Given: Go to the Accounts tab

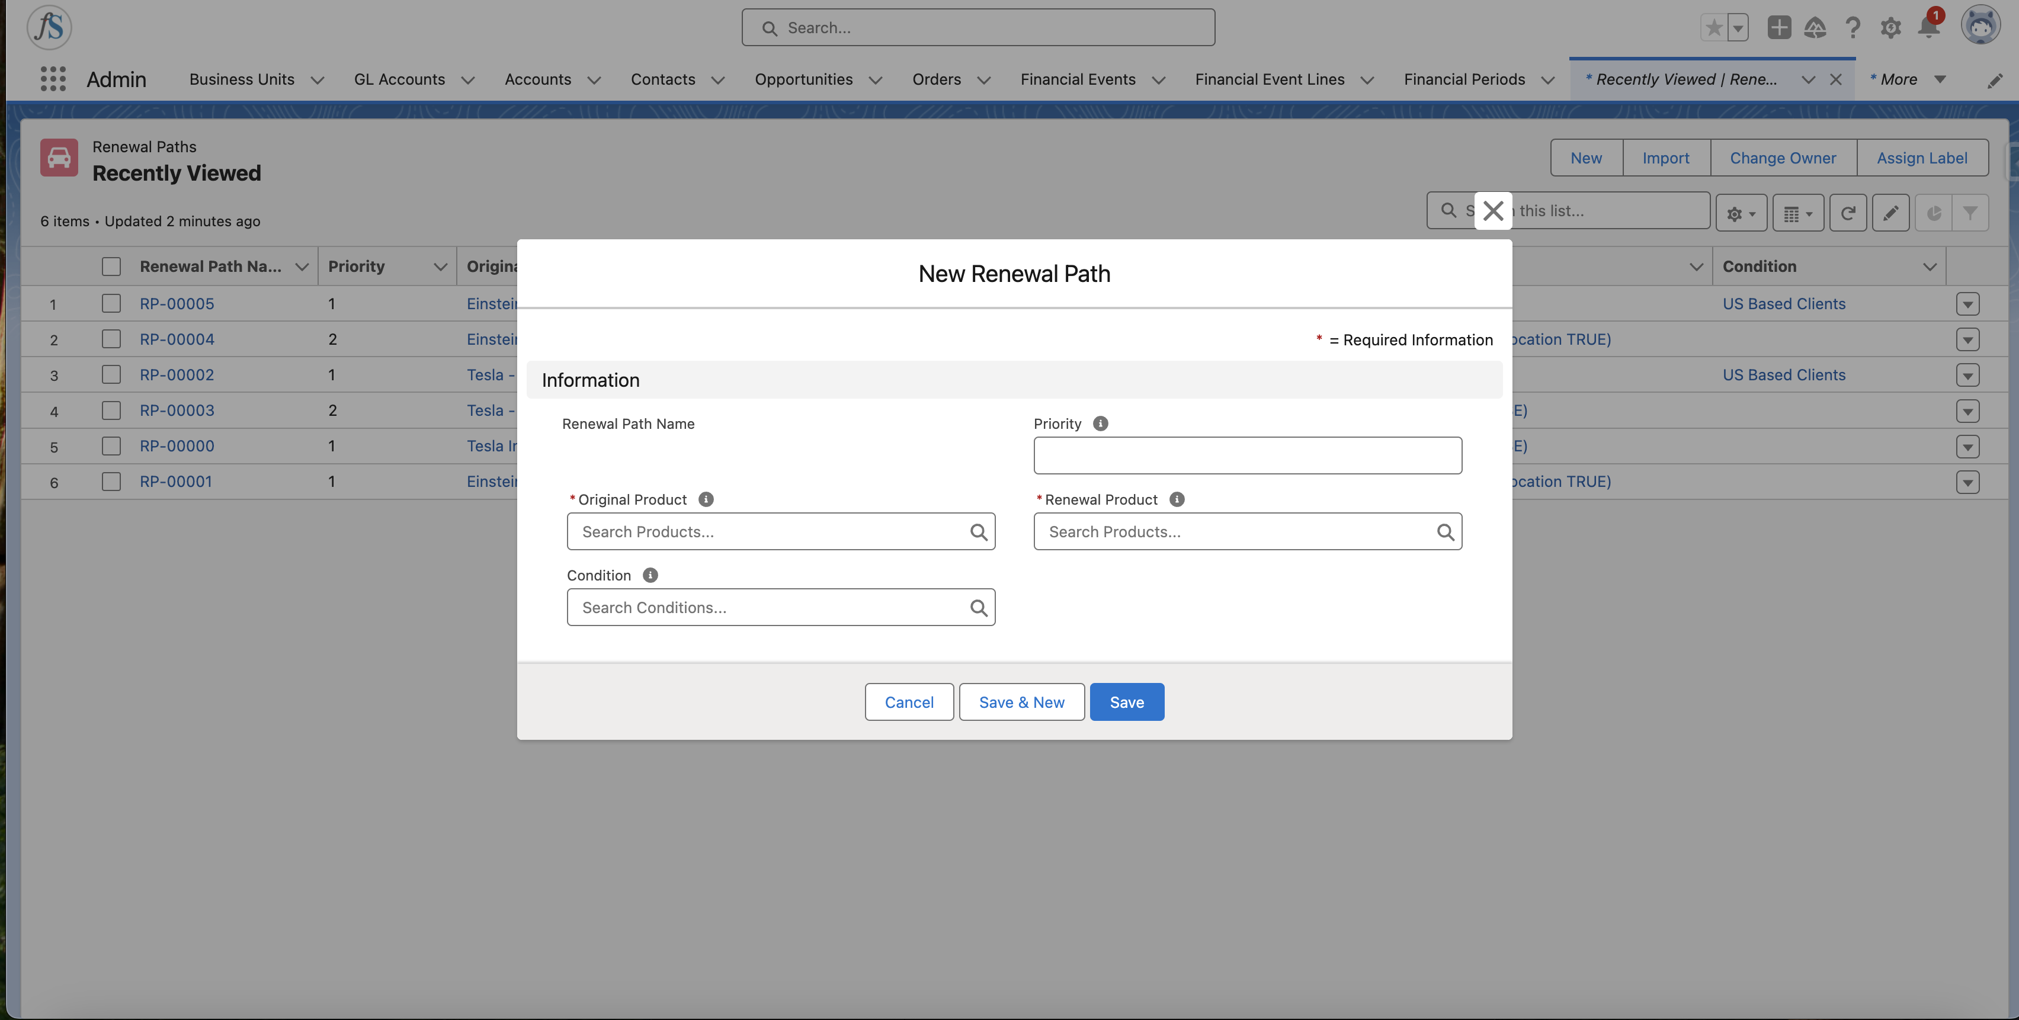Looking at the screenshot, I should (538, 80).
